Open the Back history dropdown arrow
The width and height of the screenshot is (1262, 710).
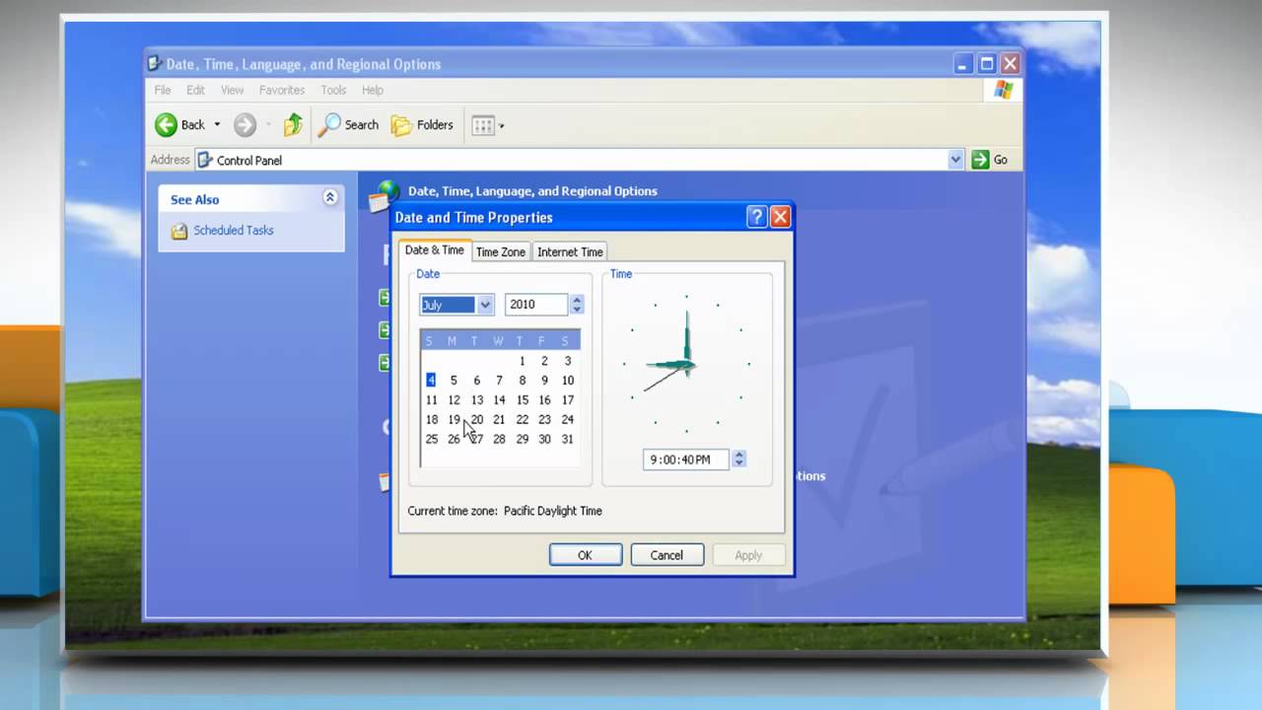(217, 125)
